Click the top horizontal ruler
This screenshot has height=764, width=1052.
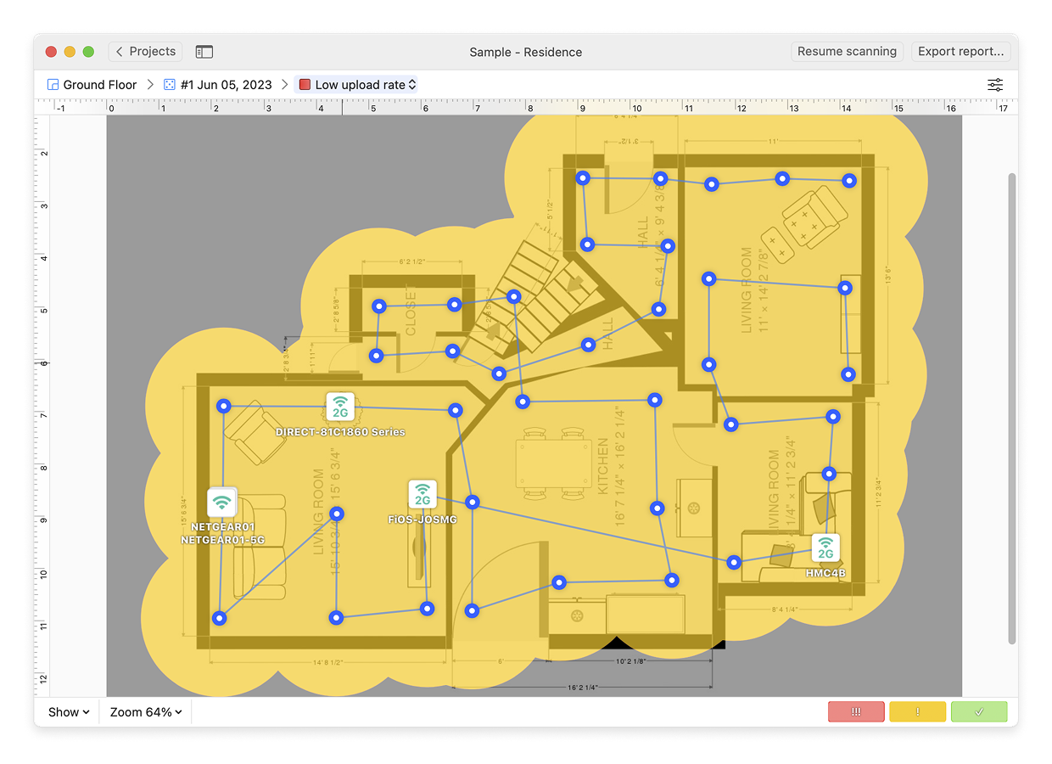[x=526, y=107]
